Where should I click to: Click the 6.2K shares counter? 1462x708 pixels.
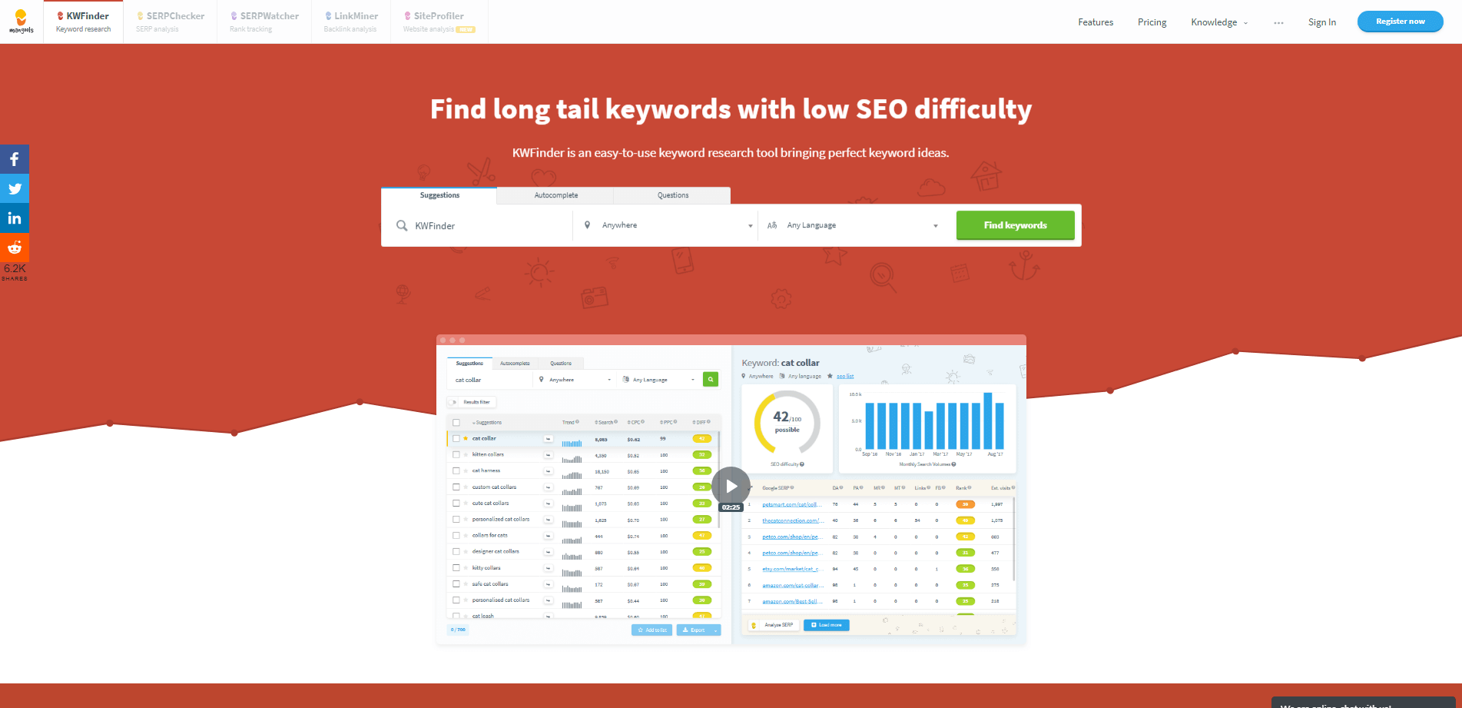15,271
